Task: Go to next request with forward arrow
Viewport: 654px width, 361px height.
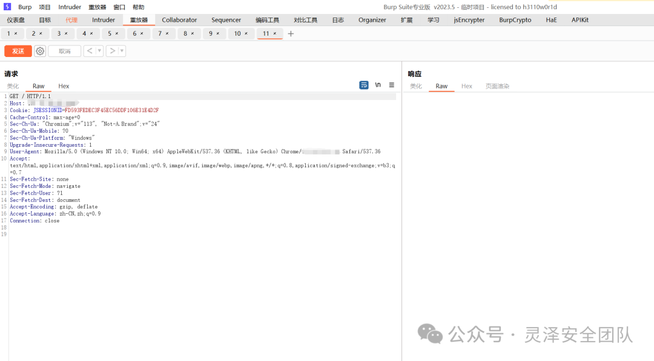Action: (x=112, y=51)
